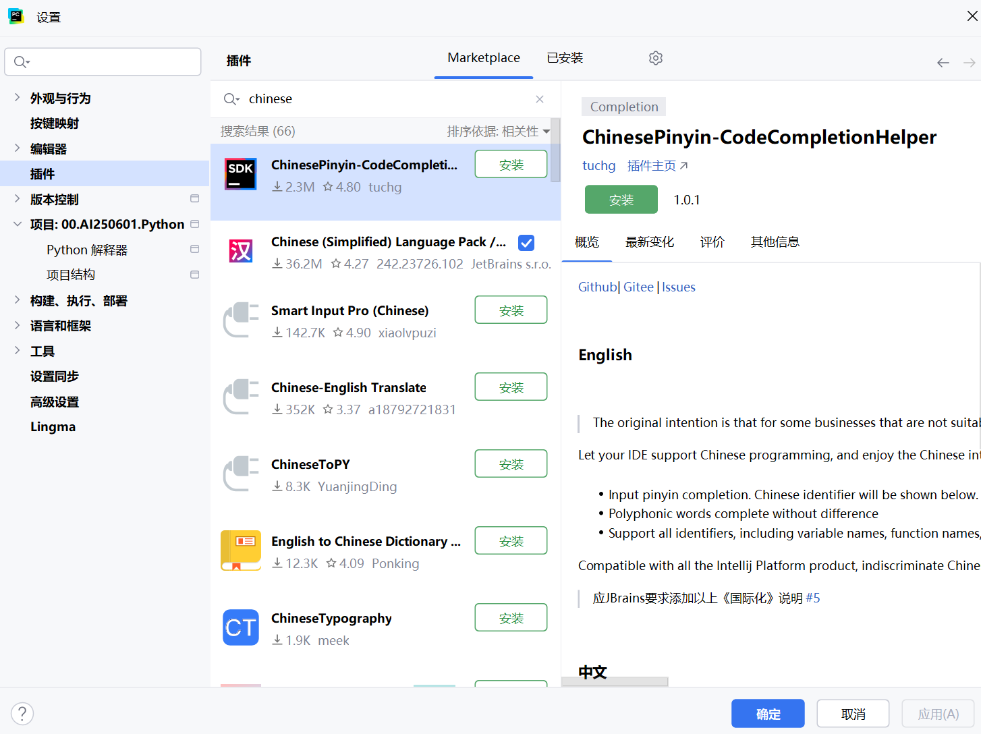Screen dimensions: 981x734
Task: Click the forward navigation arrow
Action: (x=970, y=62)
